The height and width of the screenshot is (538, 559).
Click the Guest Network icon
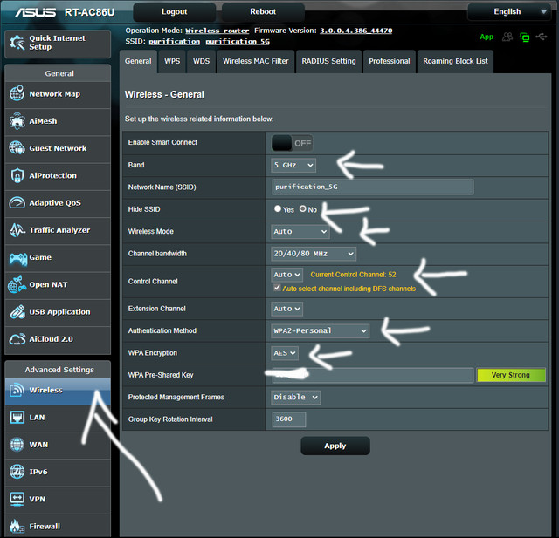(17, 148)
